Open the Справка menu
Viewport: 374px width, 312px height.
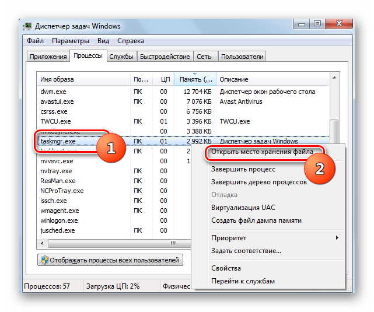tap(131, 41)
